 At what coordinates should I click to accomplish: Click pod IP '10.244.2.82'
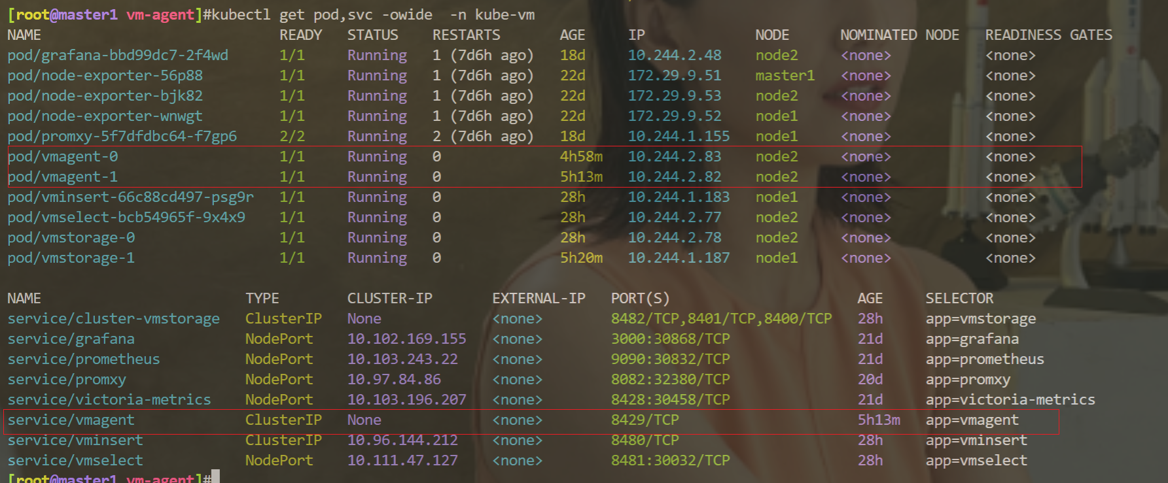click(675, 177)
